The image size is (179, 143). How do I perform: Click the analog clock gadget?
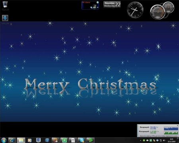point(135,10)
